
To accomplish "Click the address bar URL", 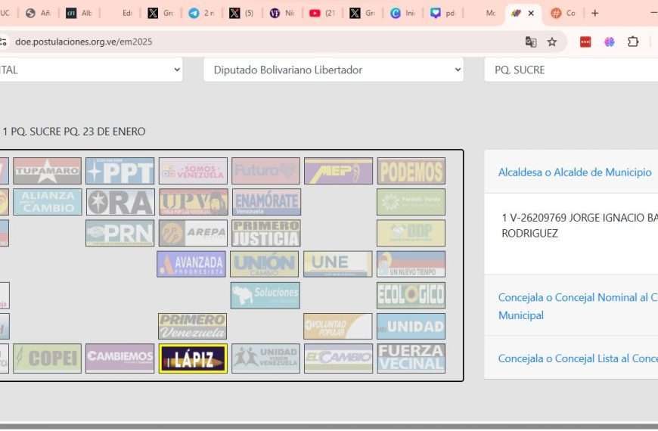I will (83, 42).
